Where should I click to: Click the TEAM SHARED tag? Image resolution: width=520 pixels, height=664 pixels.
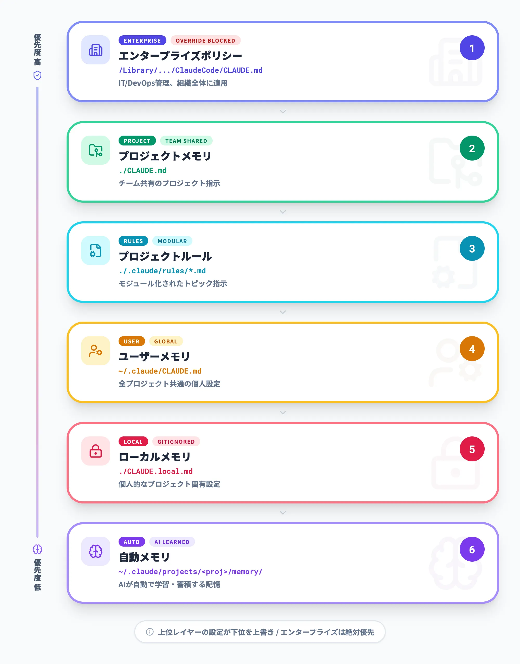[186, 141]
